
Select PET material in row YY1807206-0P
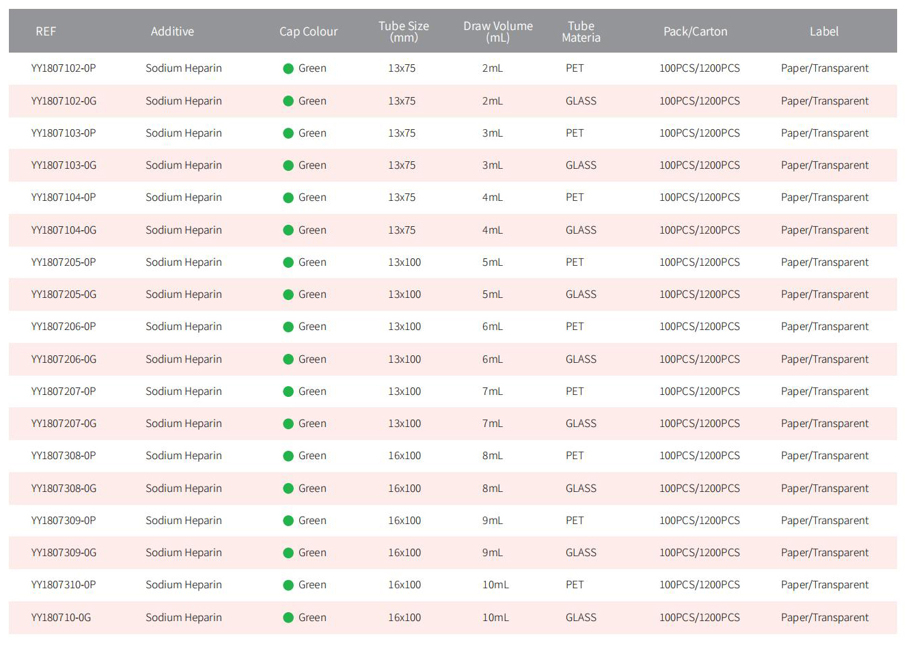click(575, 327)
